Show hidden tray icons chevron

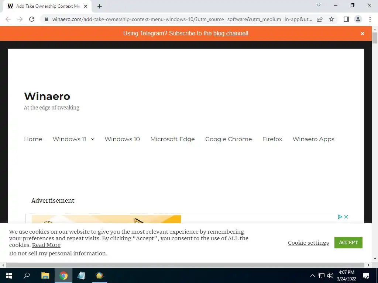click(312, 276)
